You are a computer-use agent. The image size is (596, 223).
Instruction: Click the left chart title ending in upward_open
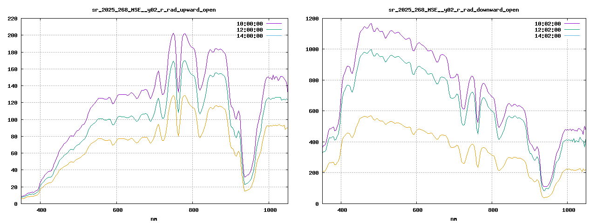pos(154,10)
